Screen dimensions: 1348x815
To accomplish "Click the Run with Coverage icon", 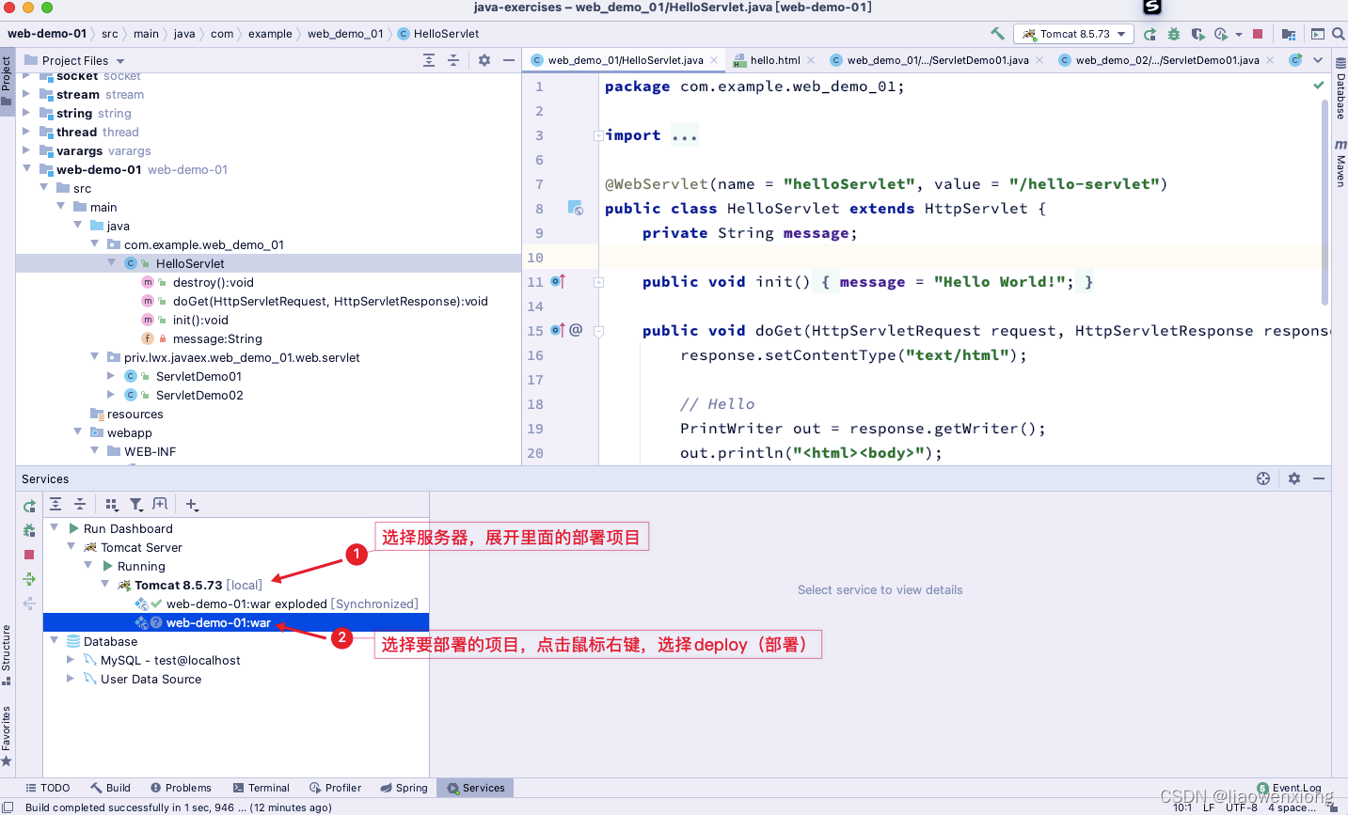I will coord(1197,34).
